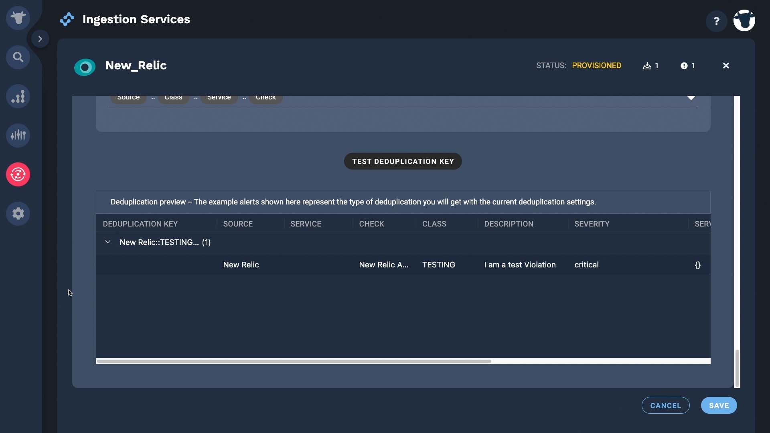Collapse the New Relic::TESTING group row
770x433 pixels.
coord(107,242)
